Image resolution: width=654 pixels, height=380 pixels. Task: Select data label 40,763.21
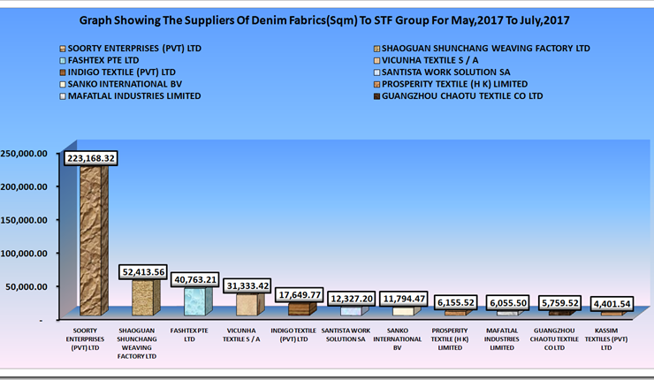tap(195, 279)
